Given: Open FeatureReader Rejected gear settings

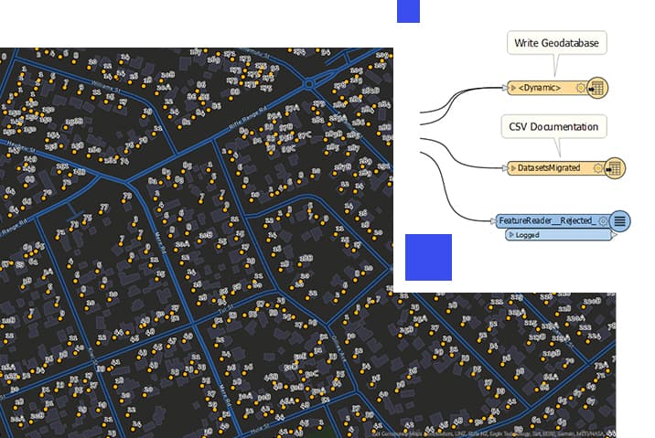Looking at the screenshot, I should pyautogui.click(x=603, y=221).
